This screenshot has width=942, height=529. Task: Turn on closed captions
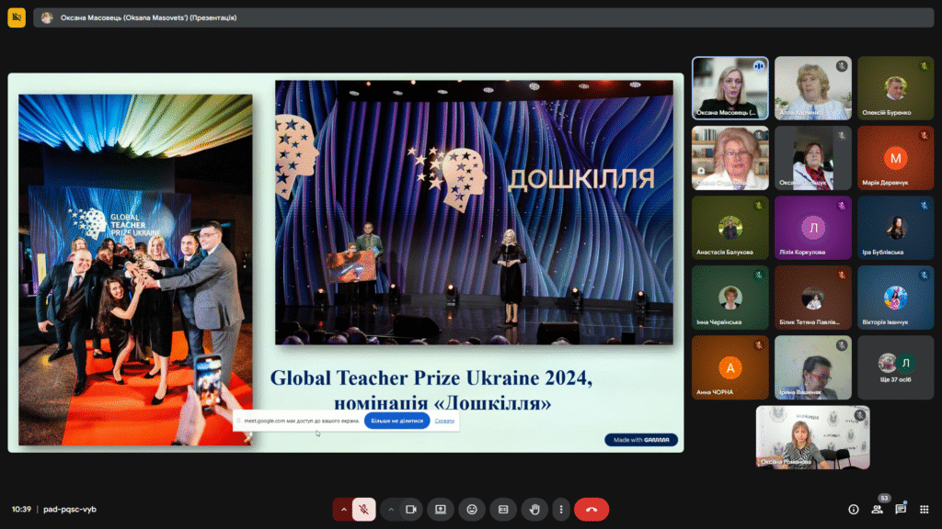click(503, 509)
